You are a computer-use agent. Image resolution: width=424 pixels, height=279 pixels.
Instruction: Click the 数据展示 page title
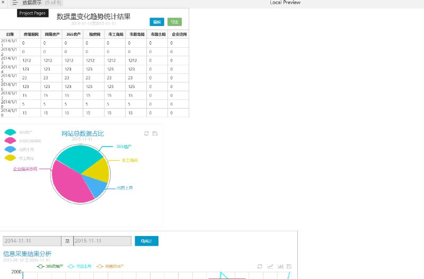[x=32, y=3]
